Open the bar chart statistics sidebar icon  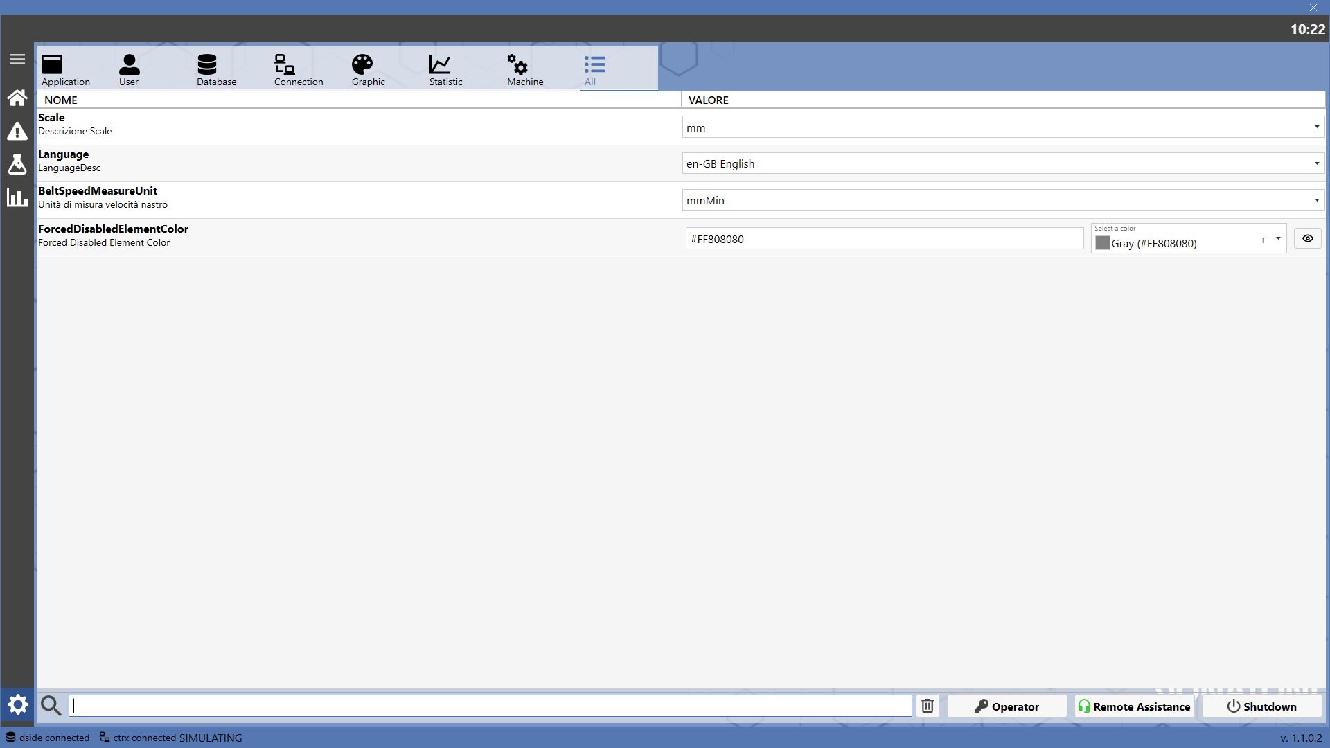point(17,198)
